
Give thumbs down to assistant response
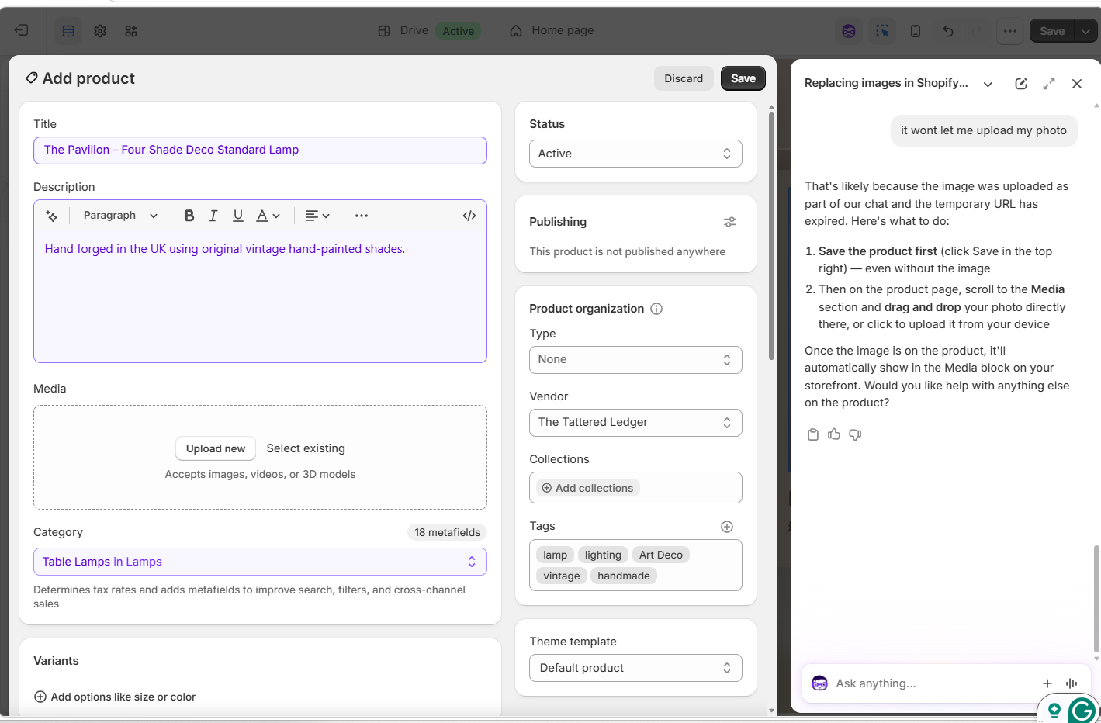coord(855,434)
